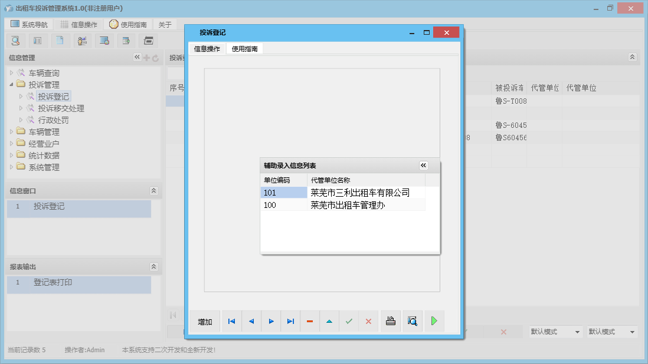Select 莱芜市出租车管理办 row in the list

tap(347, 205)
